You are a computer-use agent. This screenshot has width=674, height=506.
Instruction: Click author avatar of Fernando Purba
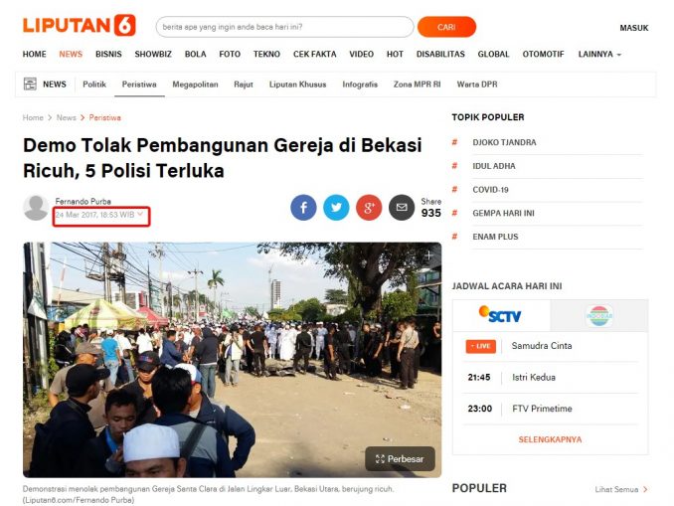36,208
